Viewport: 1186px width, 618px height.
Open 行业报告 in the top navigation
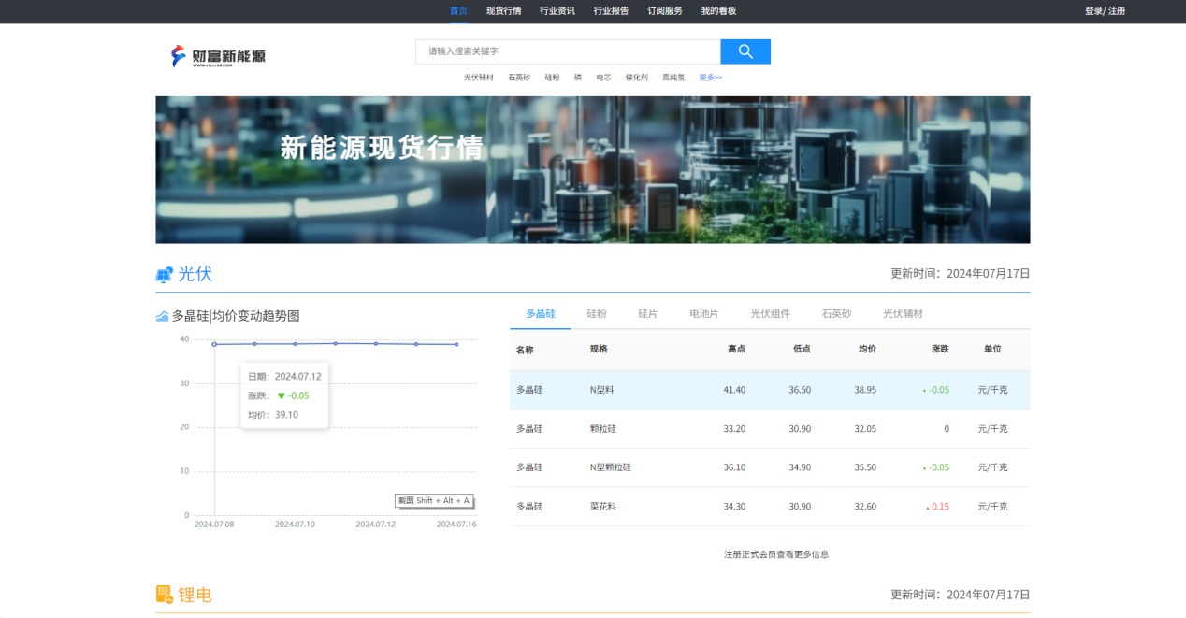(x=611, y=11)
